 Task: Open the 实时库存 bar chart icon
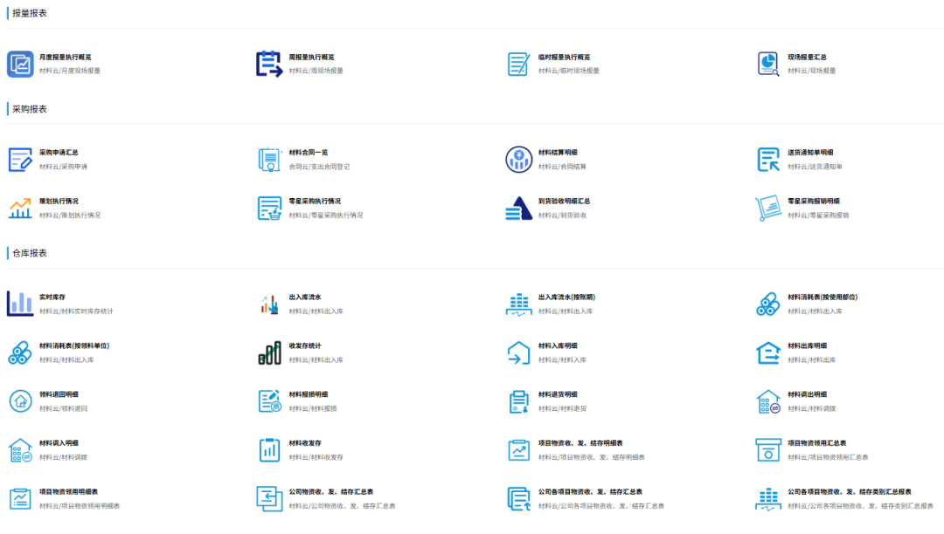tap(20, 304)
